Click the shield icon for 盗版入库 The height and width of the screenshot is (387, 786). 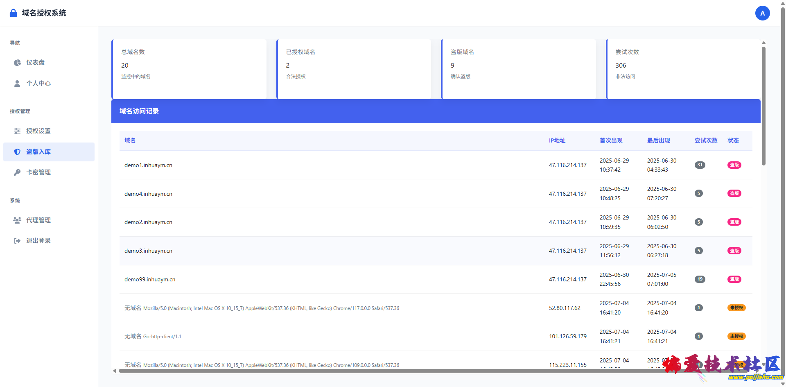coord(17,152)
